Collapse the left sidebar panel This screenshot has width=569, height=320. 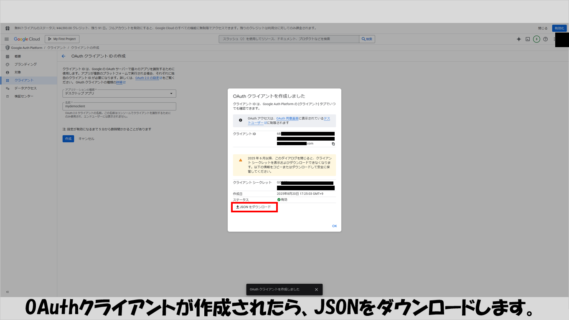click(x=7, y=292)
